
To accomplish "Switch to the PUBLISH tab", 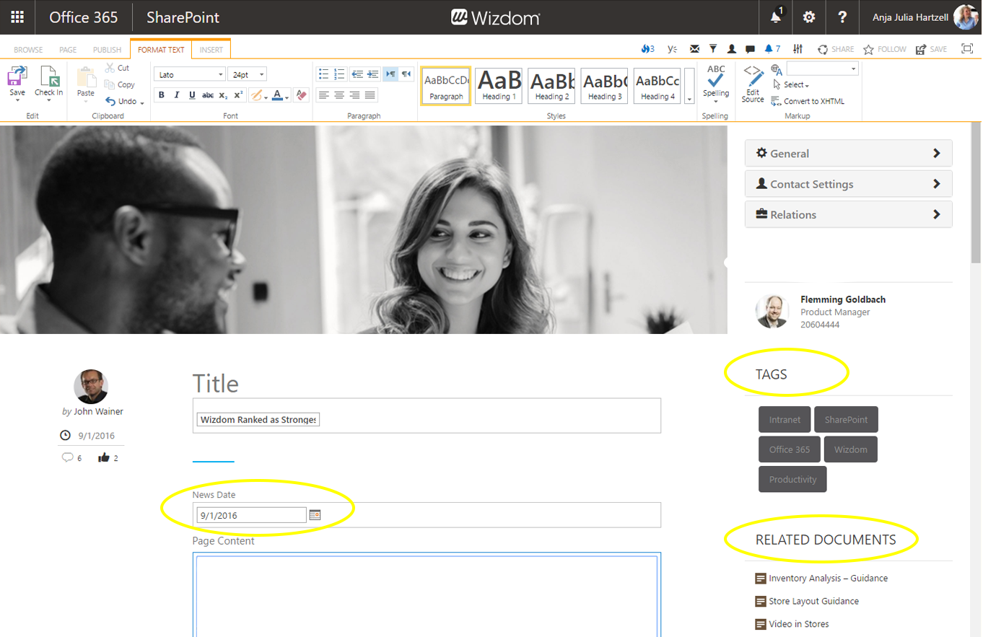I will coord(107,50).
